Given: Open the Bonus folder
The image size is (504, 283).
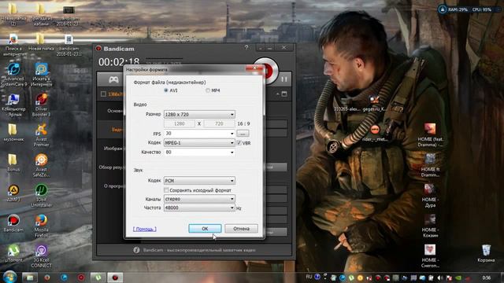Looking at the screenshot, I should coord(13,163).
